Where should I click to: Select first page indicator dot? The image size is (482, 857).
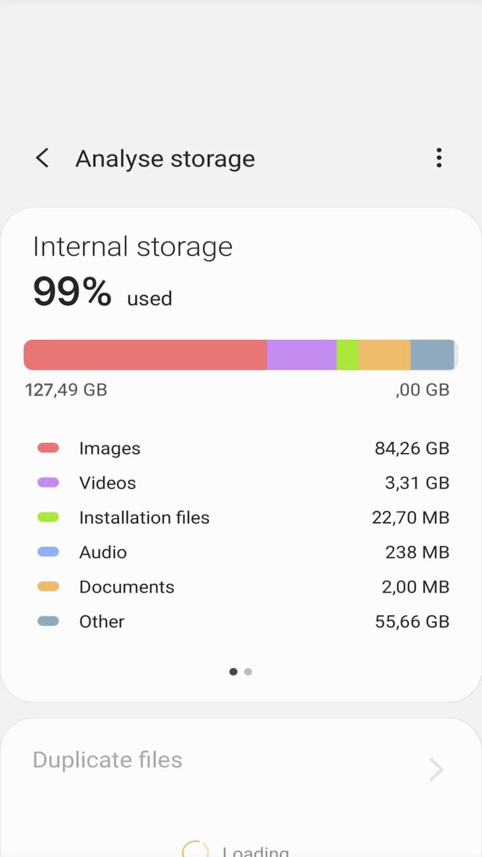[233, 672]
